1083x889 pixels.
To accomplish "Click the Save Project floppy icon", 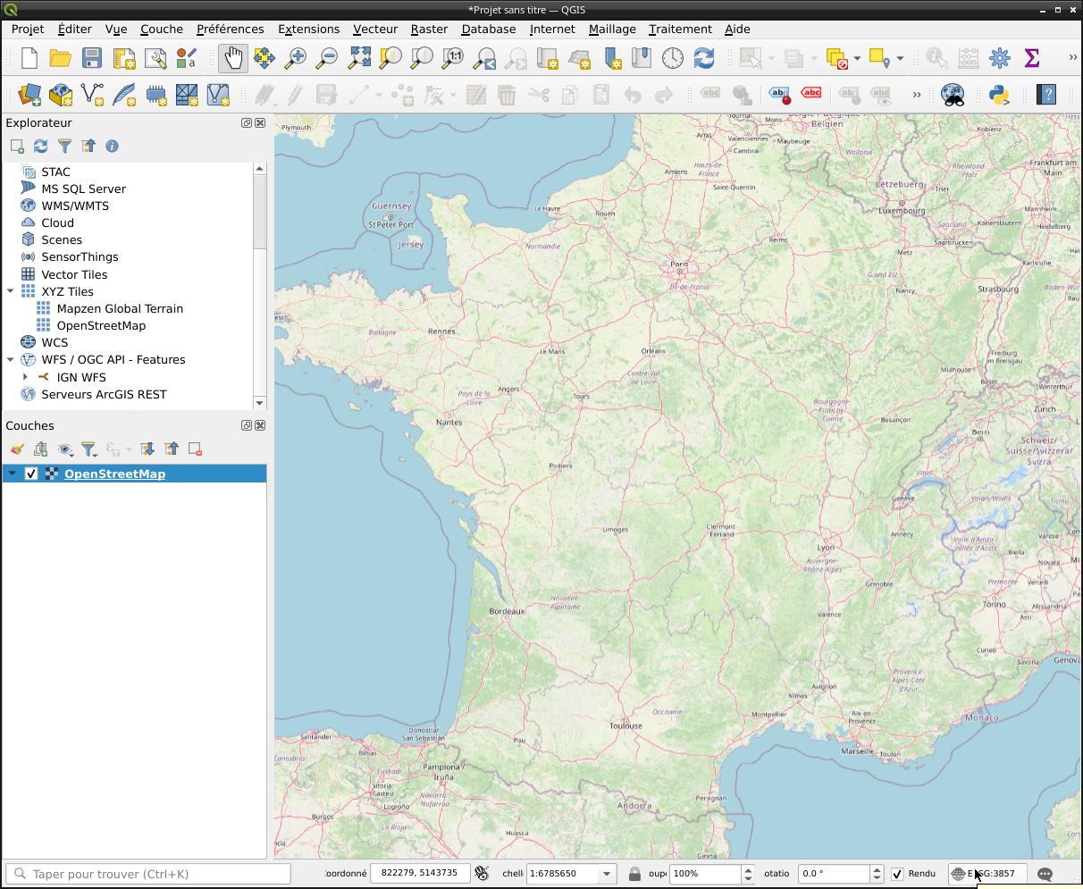I will 92,59.
